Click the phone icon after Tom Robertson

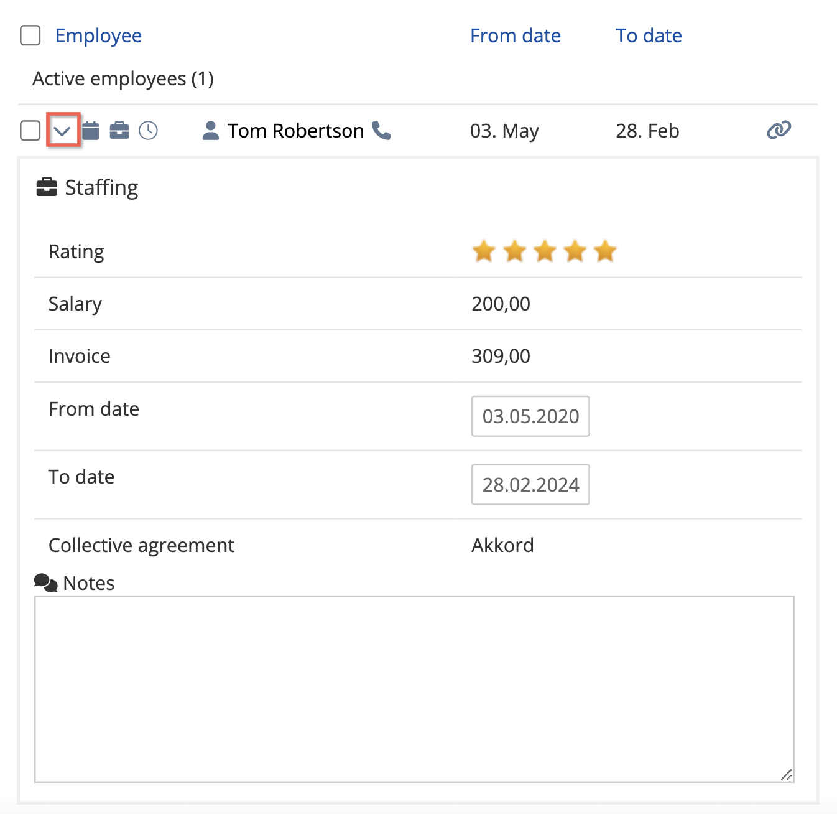[x=381, y=131]
